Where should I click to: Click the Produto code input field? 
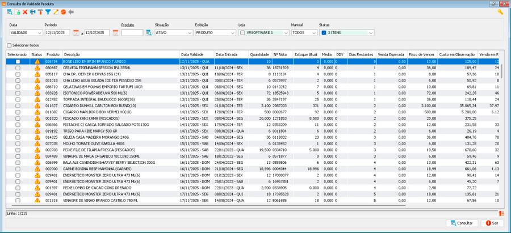[x=132, y=32]
